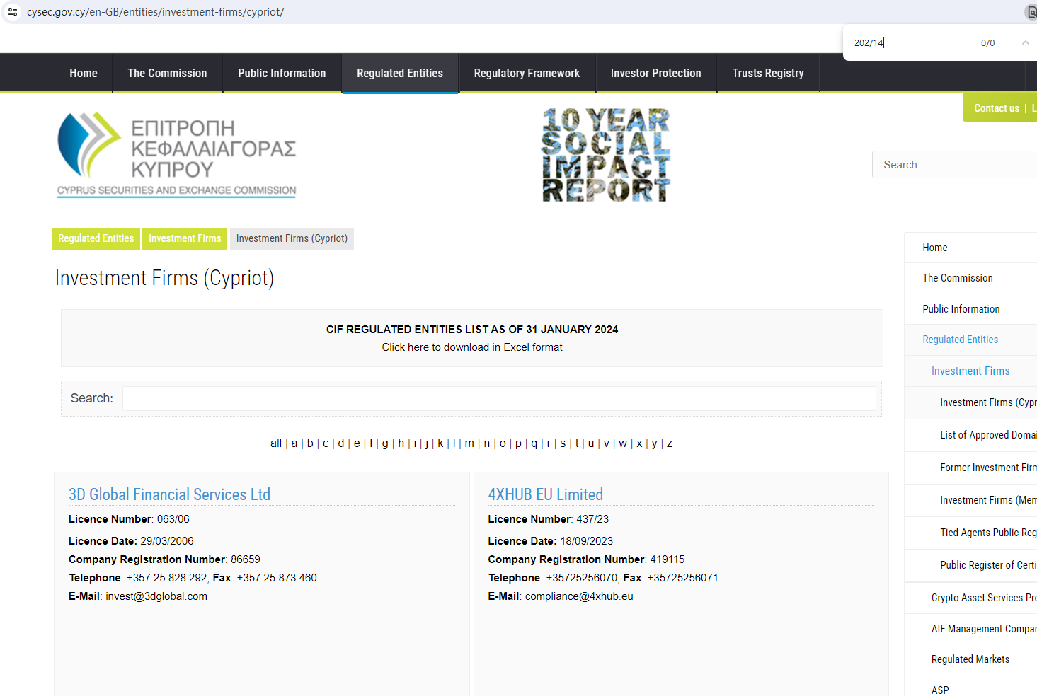Open 4XHUB EU Limited entry
This screenshot has width=1037, height=696.
[546, 494]
